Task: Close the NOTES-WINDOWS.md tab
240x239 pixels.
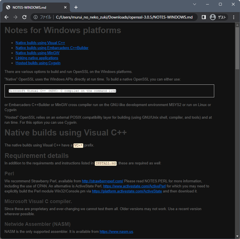Action: coord(65,7)
